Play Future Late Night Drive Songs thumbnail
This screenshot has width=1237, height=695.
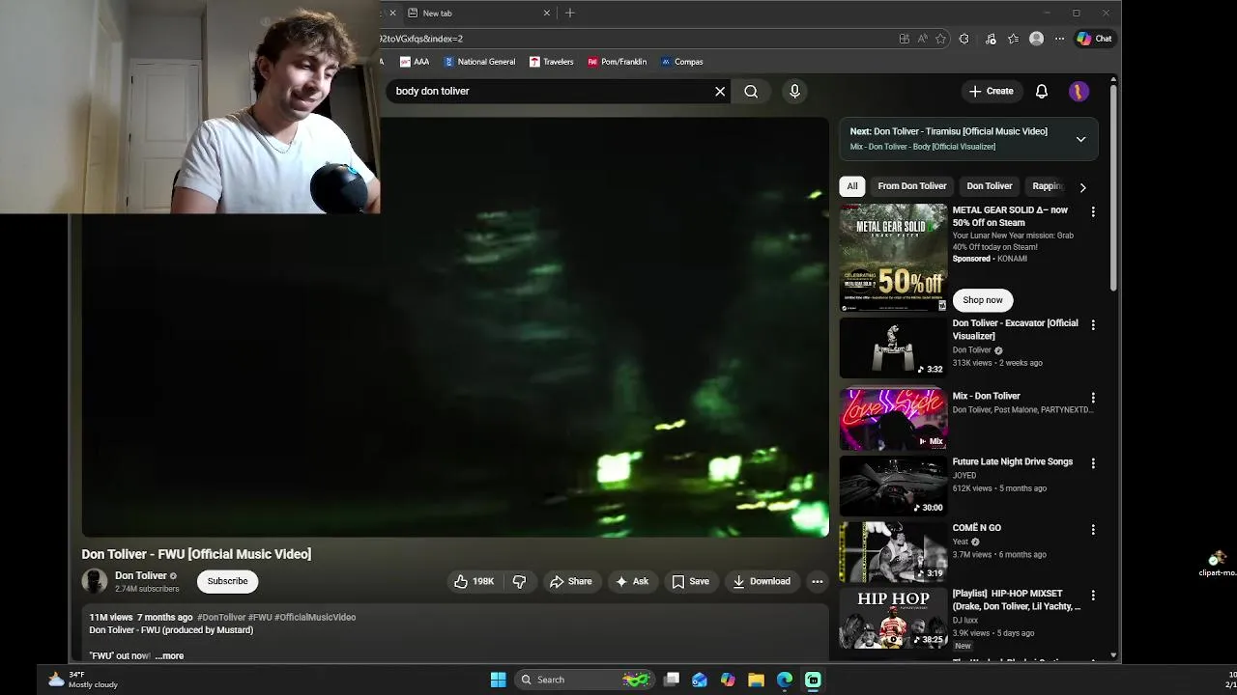tap(893, 486)
